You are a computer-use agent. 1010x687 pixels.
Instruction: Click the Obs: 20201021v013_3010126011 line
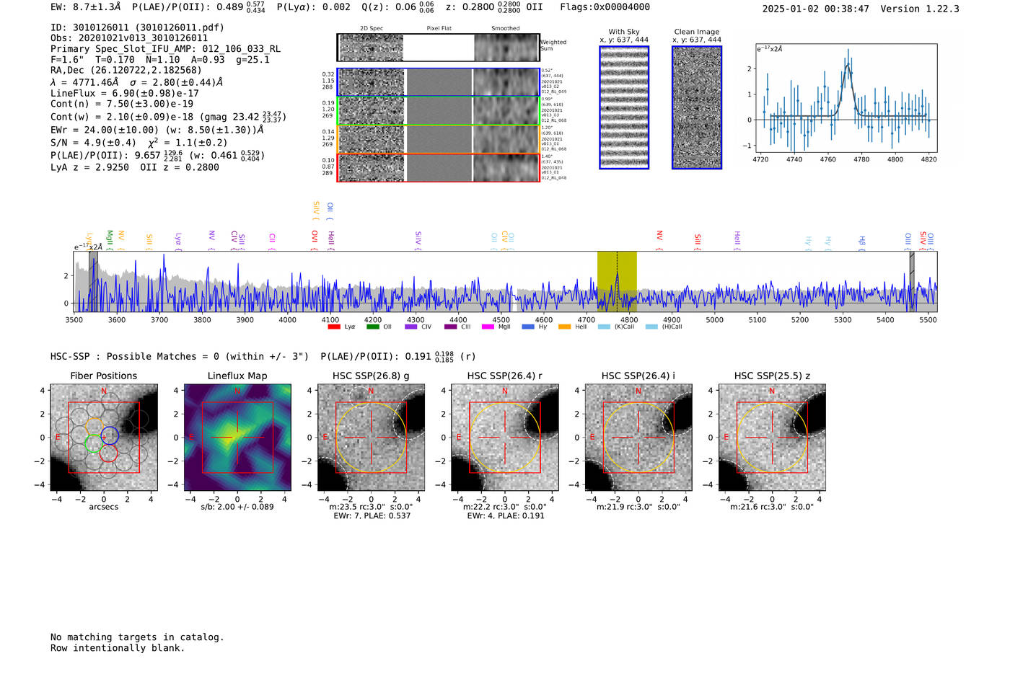129,38
